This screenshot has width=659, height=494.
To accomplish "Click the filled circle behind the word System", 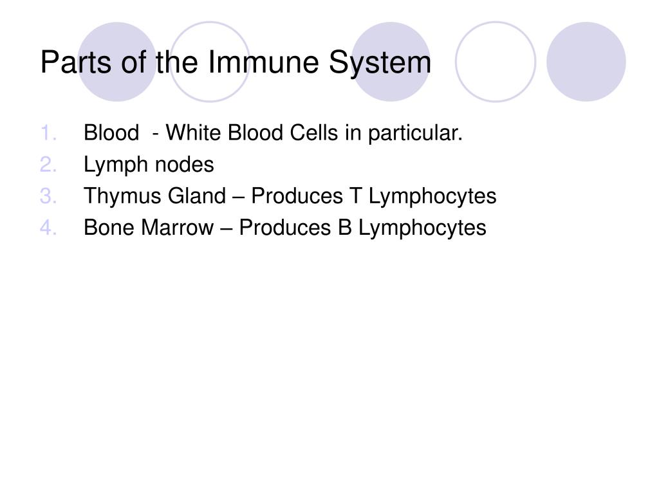I will 391,62.
